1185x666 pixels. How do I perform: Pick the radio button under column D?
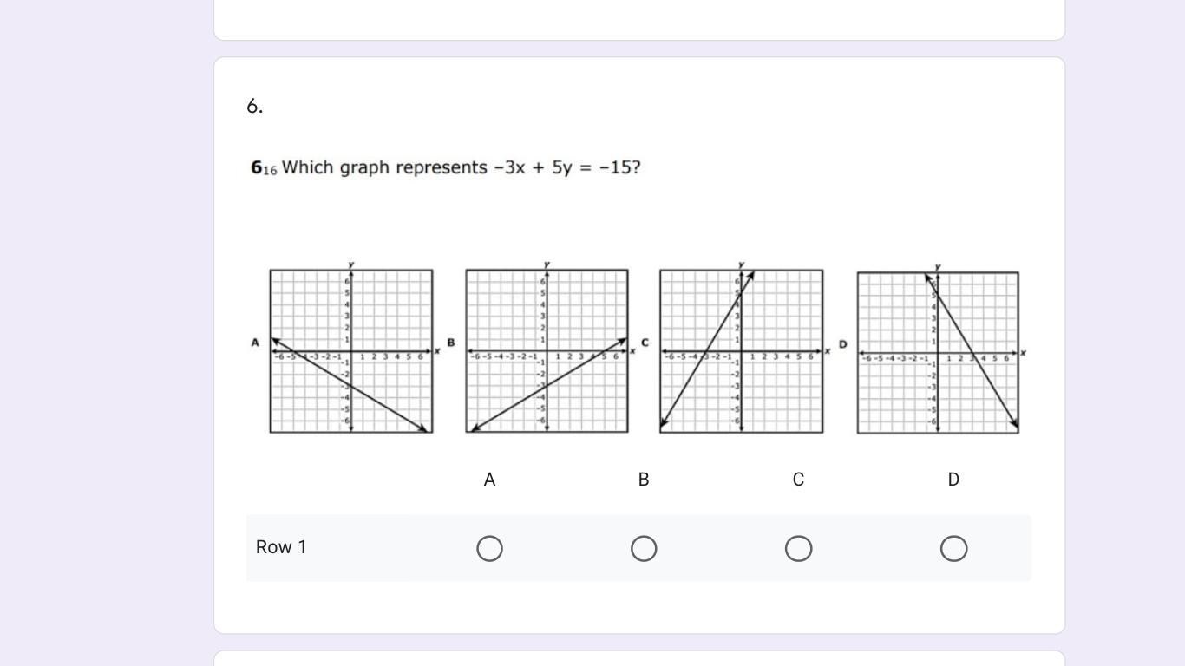click(953, 549)
